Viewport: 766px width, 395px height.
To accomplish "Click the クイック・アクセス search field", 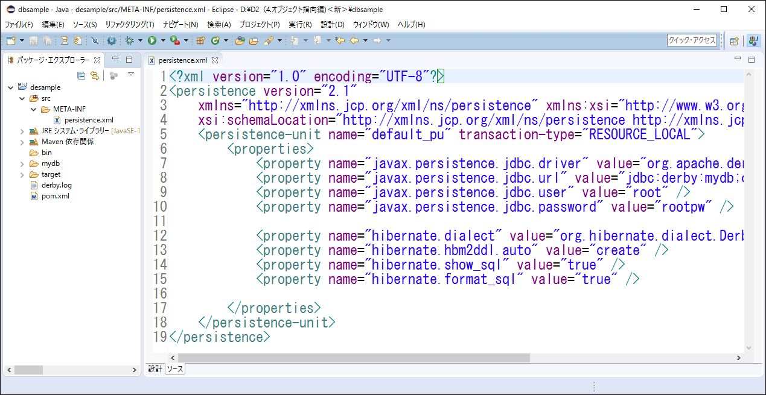I will (692, 40).
